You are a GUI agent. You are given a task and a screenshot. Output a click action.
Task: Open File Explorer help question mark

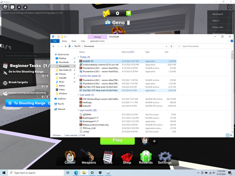click(232, 41)
